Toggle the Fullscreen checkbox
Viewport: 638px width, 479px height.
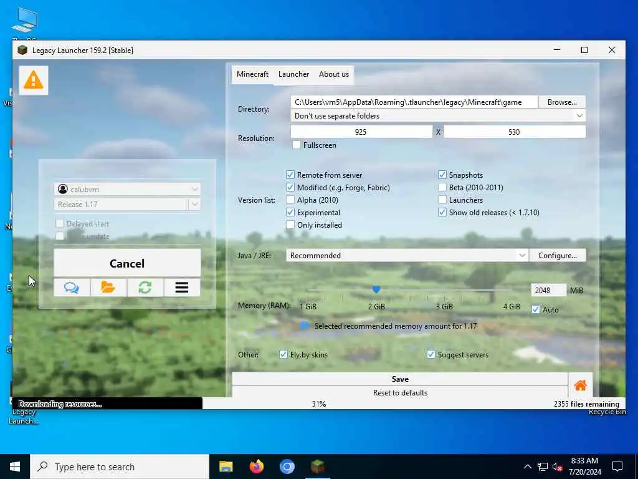click(x=296, y=145)
